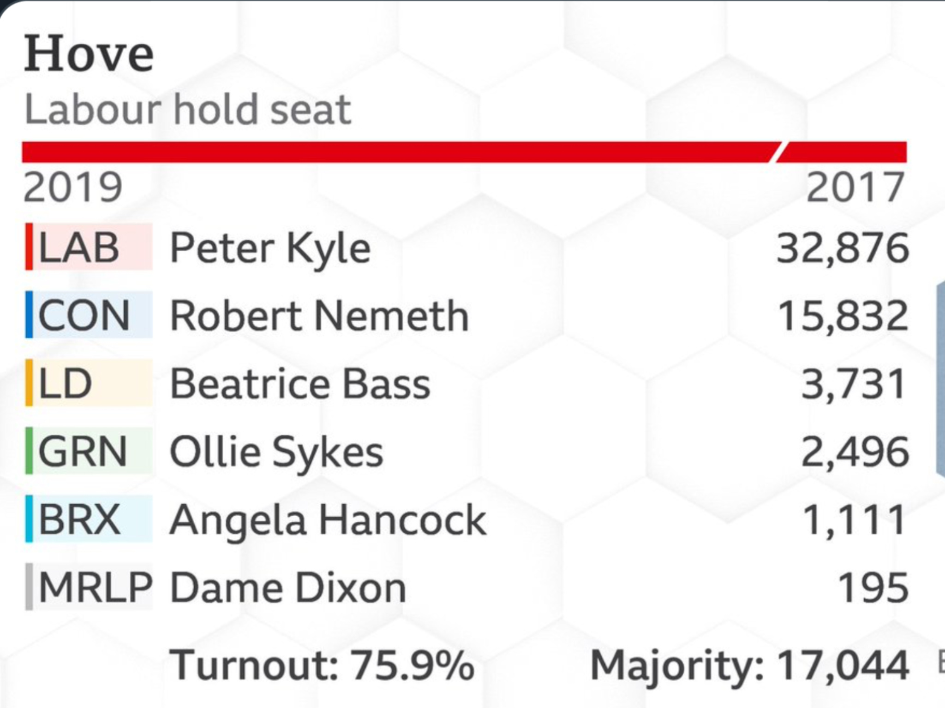
Task: Select the 2019 results tab
Action: pos(73,187)
